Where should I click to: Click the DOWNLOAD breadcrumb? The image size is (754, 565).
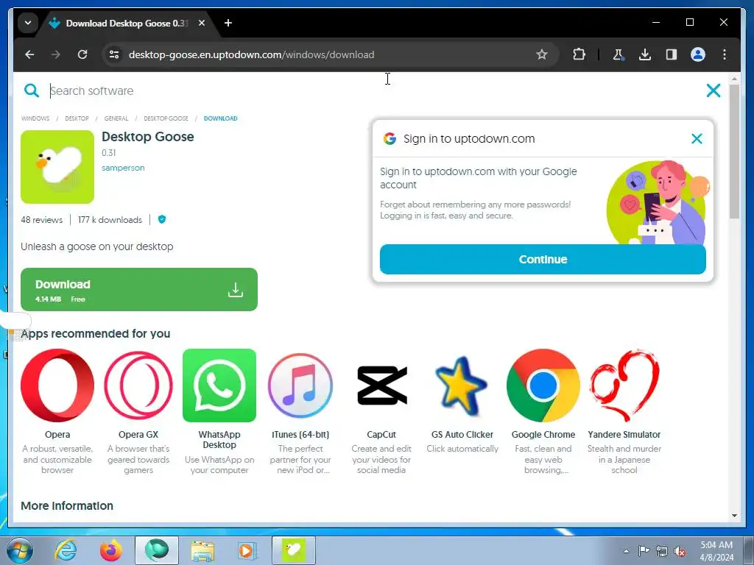[x=221, y=118]
